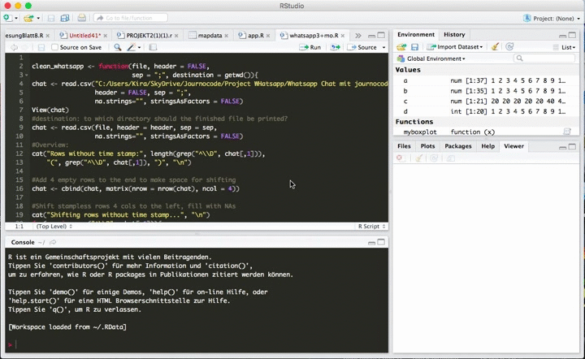Refresh the Environment pane
The width and height of the screenshot is (585, 359).
(509, 47)
